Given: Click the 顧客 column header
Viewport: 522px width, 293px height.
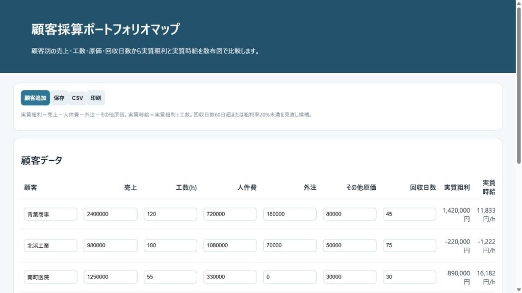Looking at the screenshot, I should [x=31, y=188].
